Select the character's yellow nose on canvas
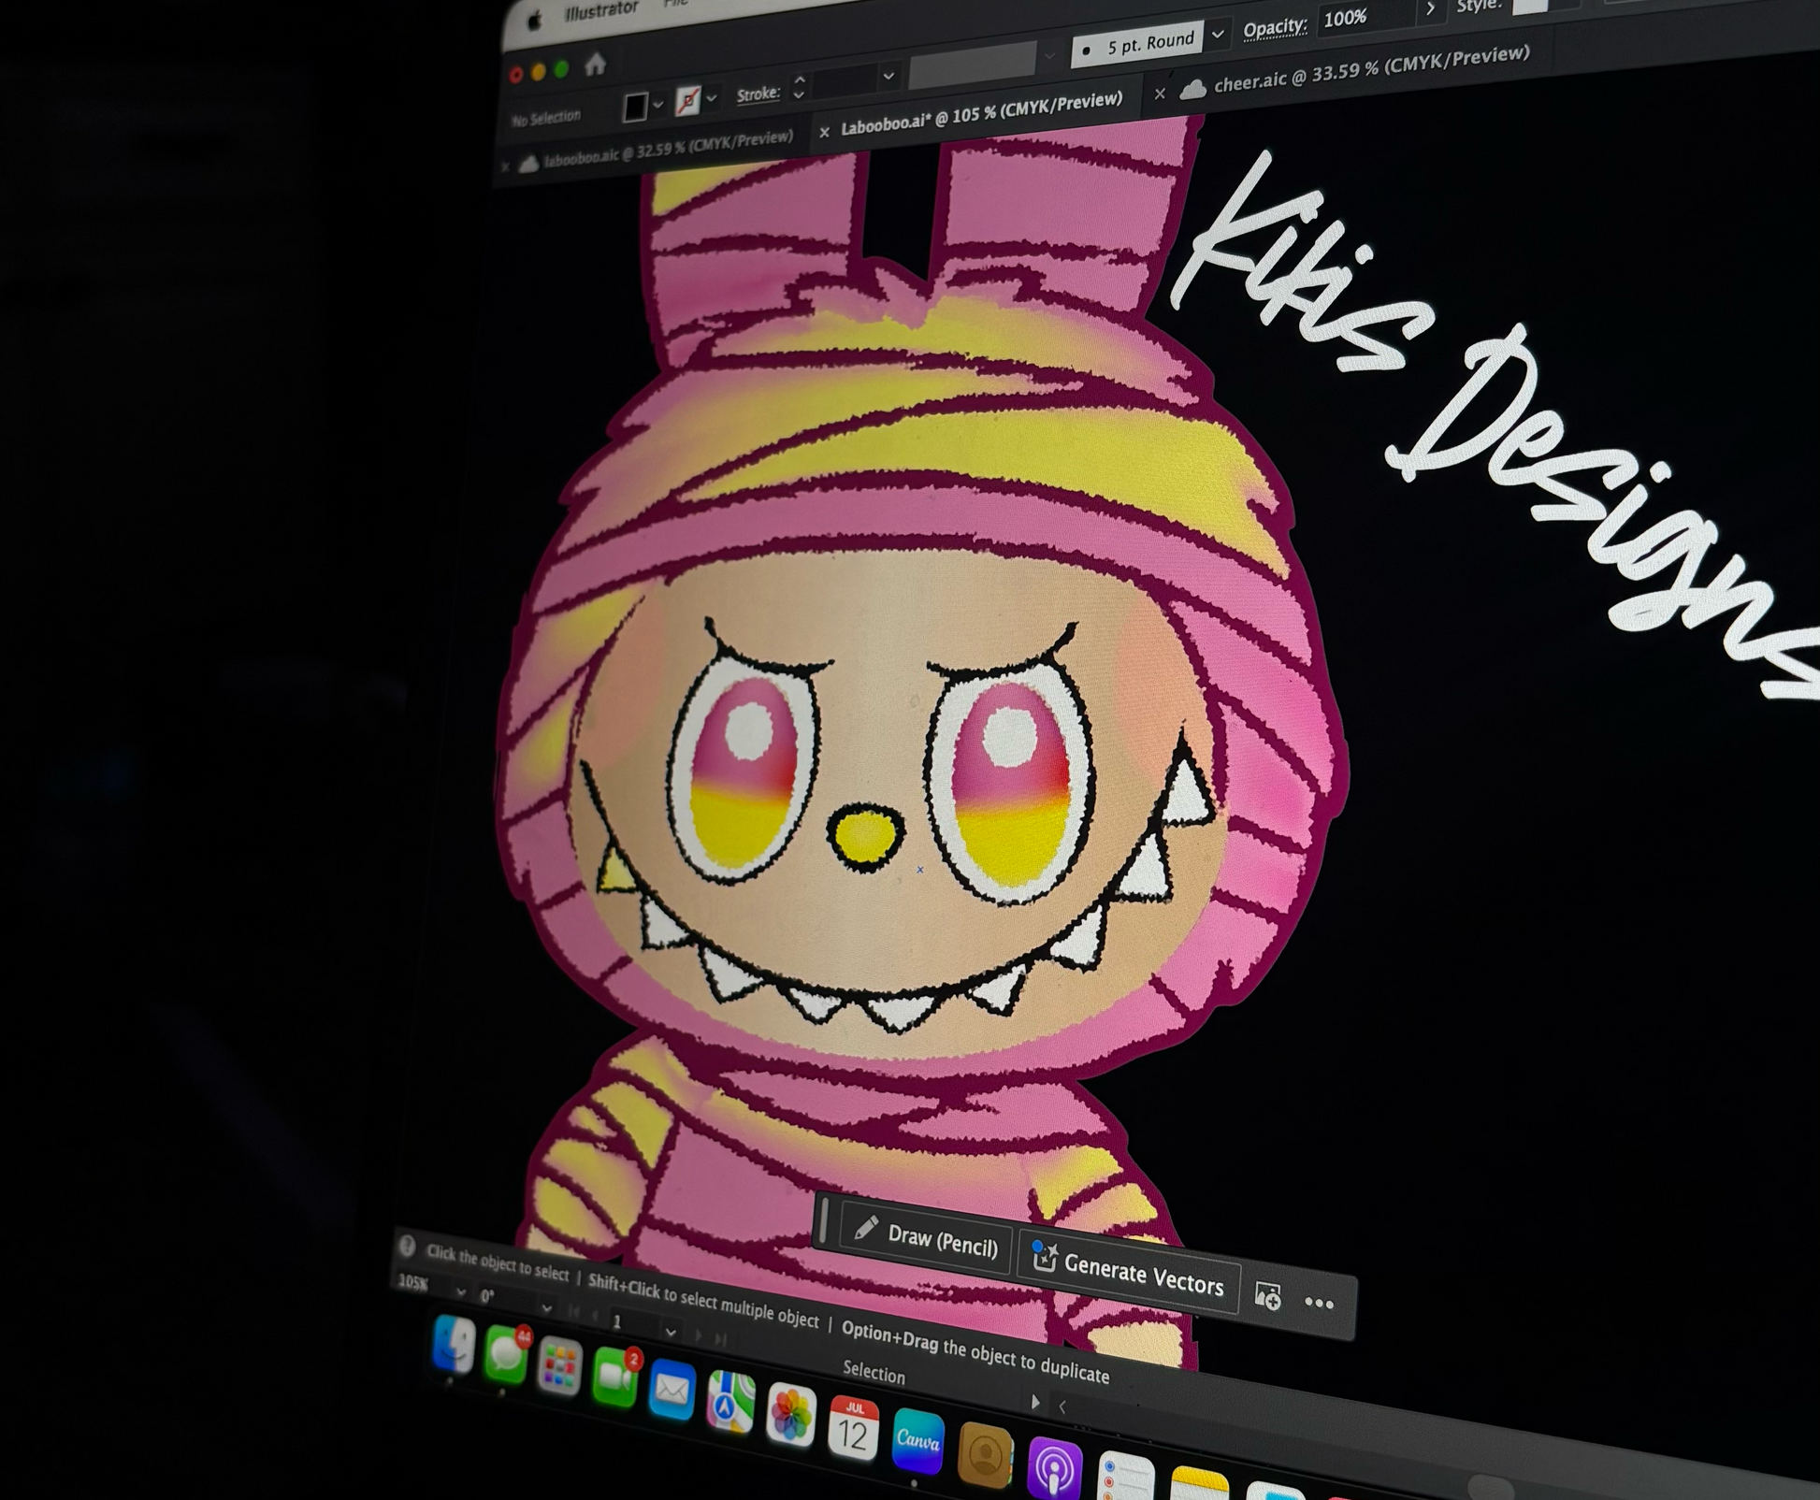The height and width of the screenshot is (1500, 1820). coord(866,837)
